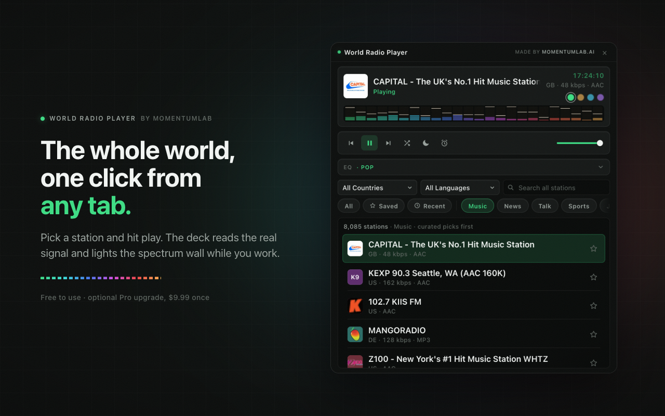The height and width of the screenshot is (416, 665).
Task: Click the KIIS FM K logo icon
Action: coord(355,306)
